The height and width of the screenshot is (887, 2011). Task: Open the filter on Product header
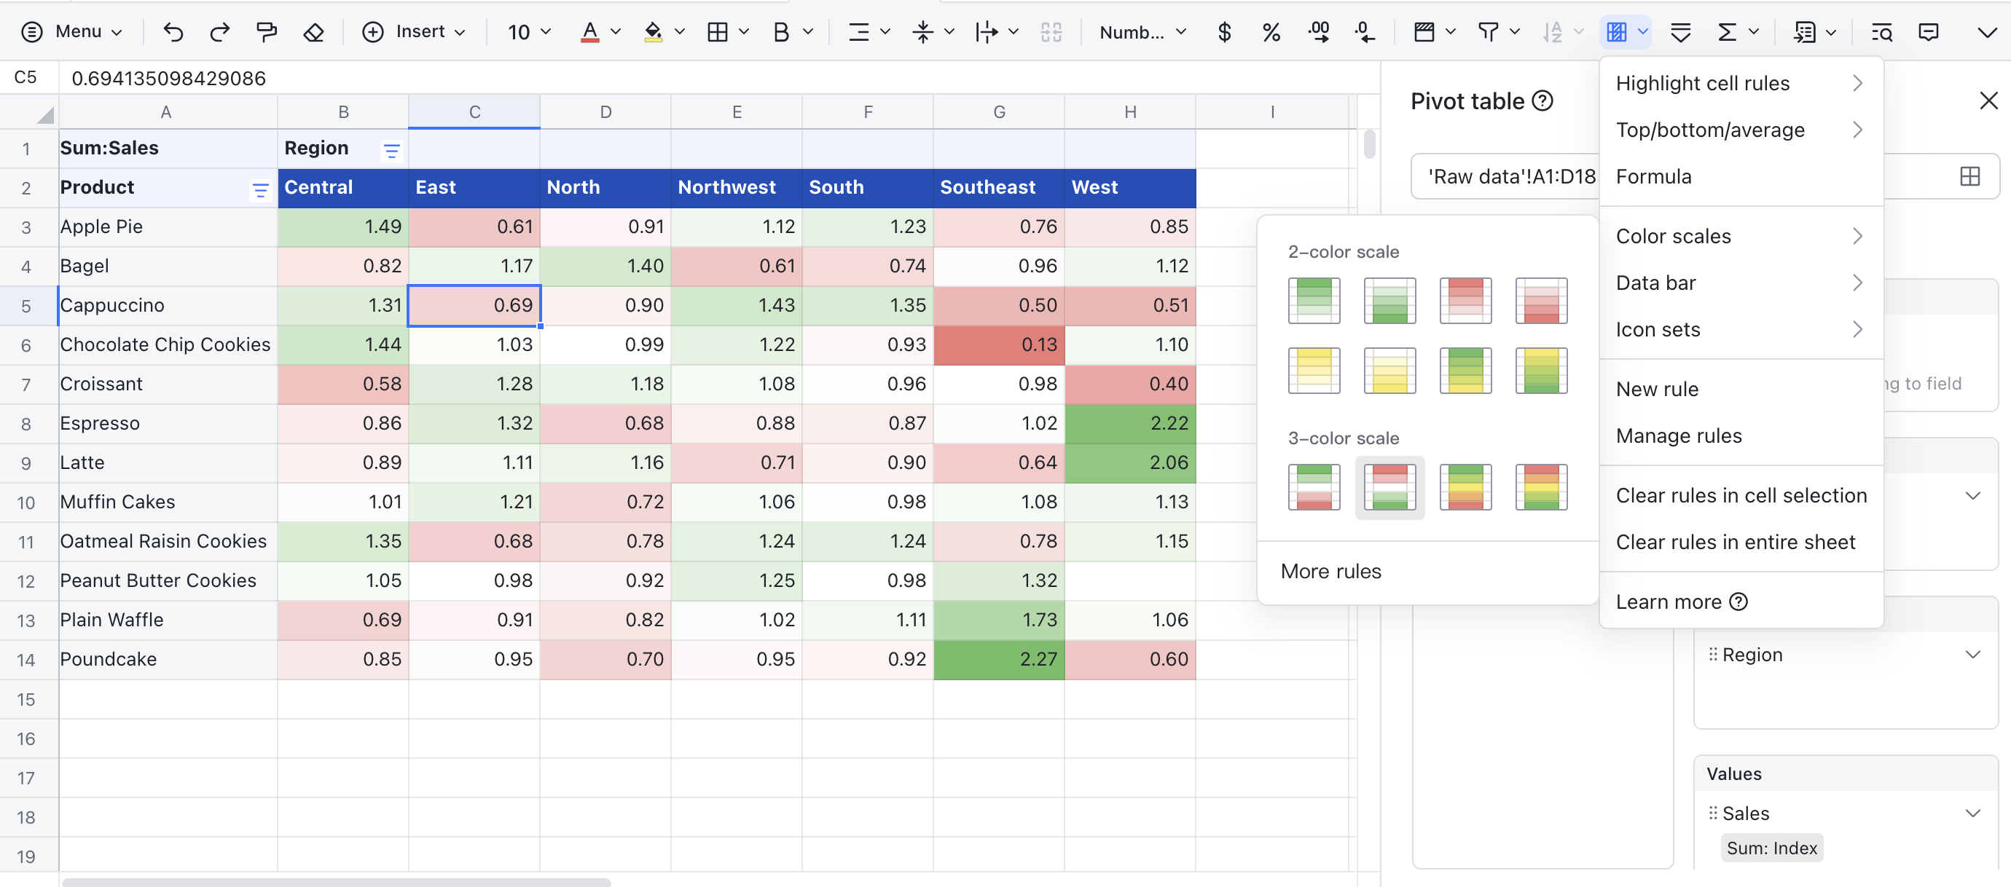point(260,189)
